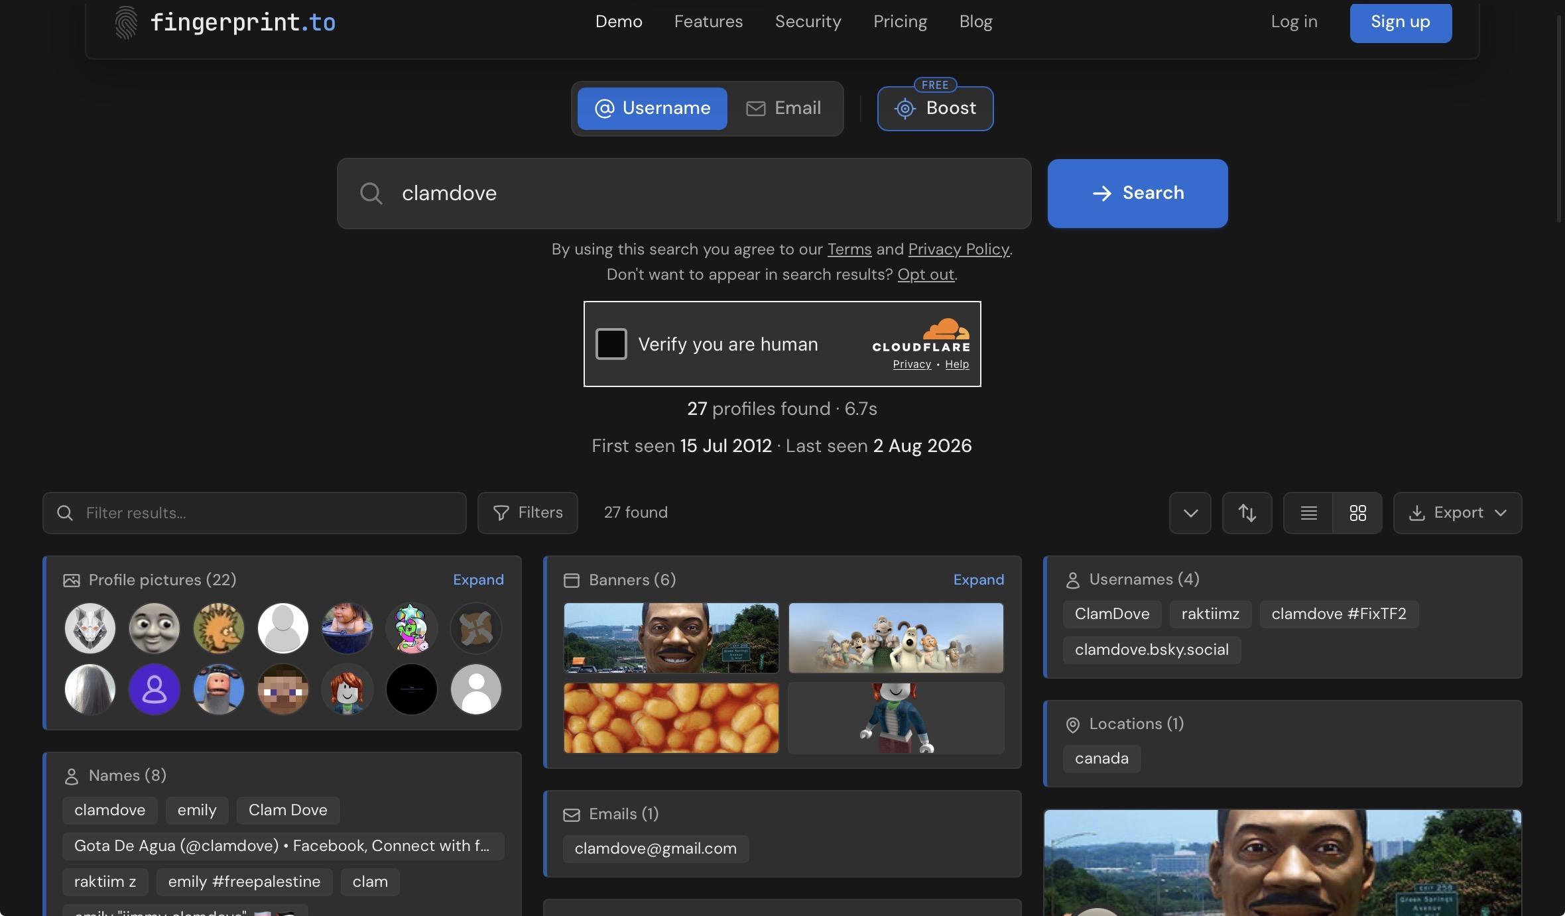Screen dimensions: 1565x916
Task: Open the Filters button
Action: coord(528,512)
